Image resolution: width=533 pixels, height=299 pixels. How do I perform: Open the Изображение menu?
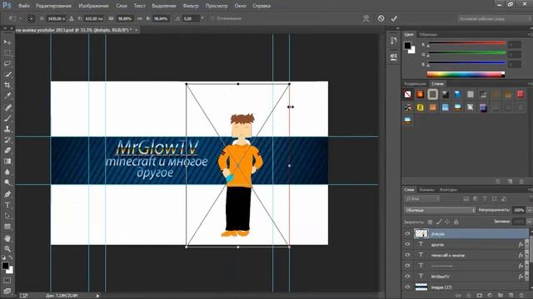[x=93, y=6]
